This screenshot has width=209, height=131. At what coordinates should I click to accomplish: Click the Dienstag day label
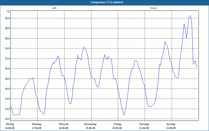point(37,124)
